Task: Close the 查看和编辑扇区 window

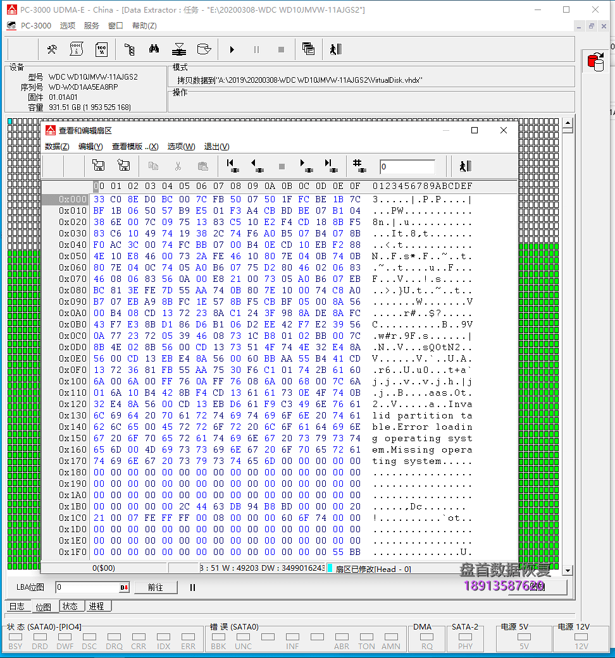Action: [504, 130]
